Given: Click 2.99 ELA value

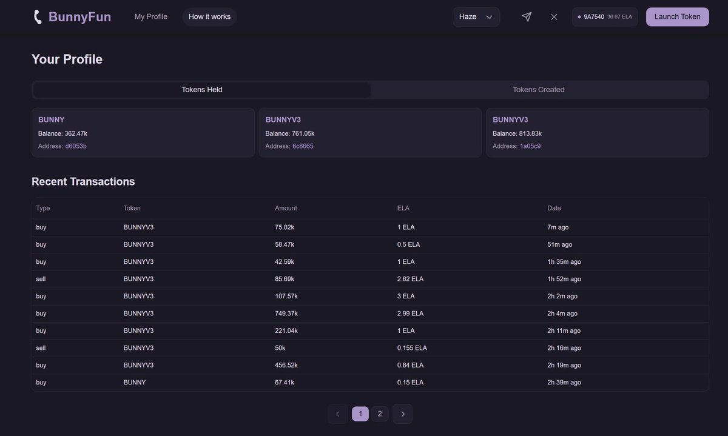Looking at the screenshot, I should [411, 314].
